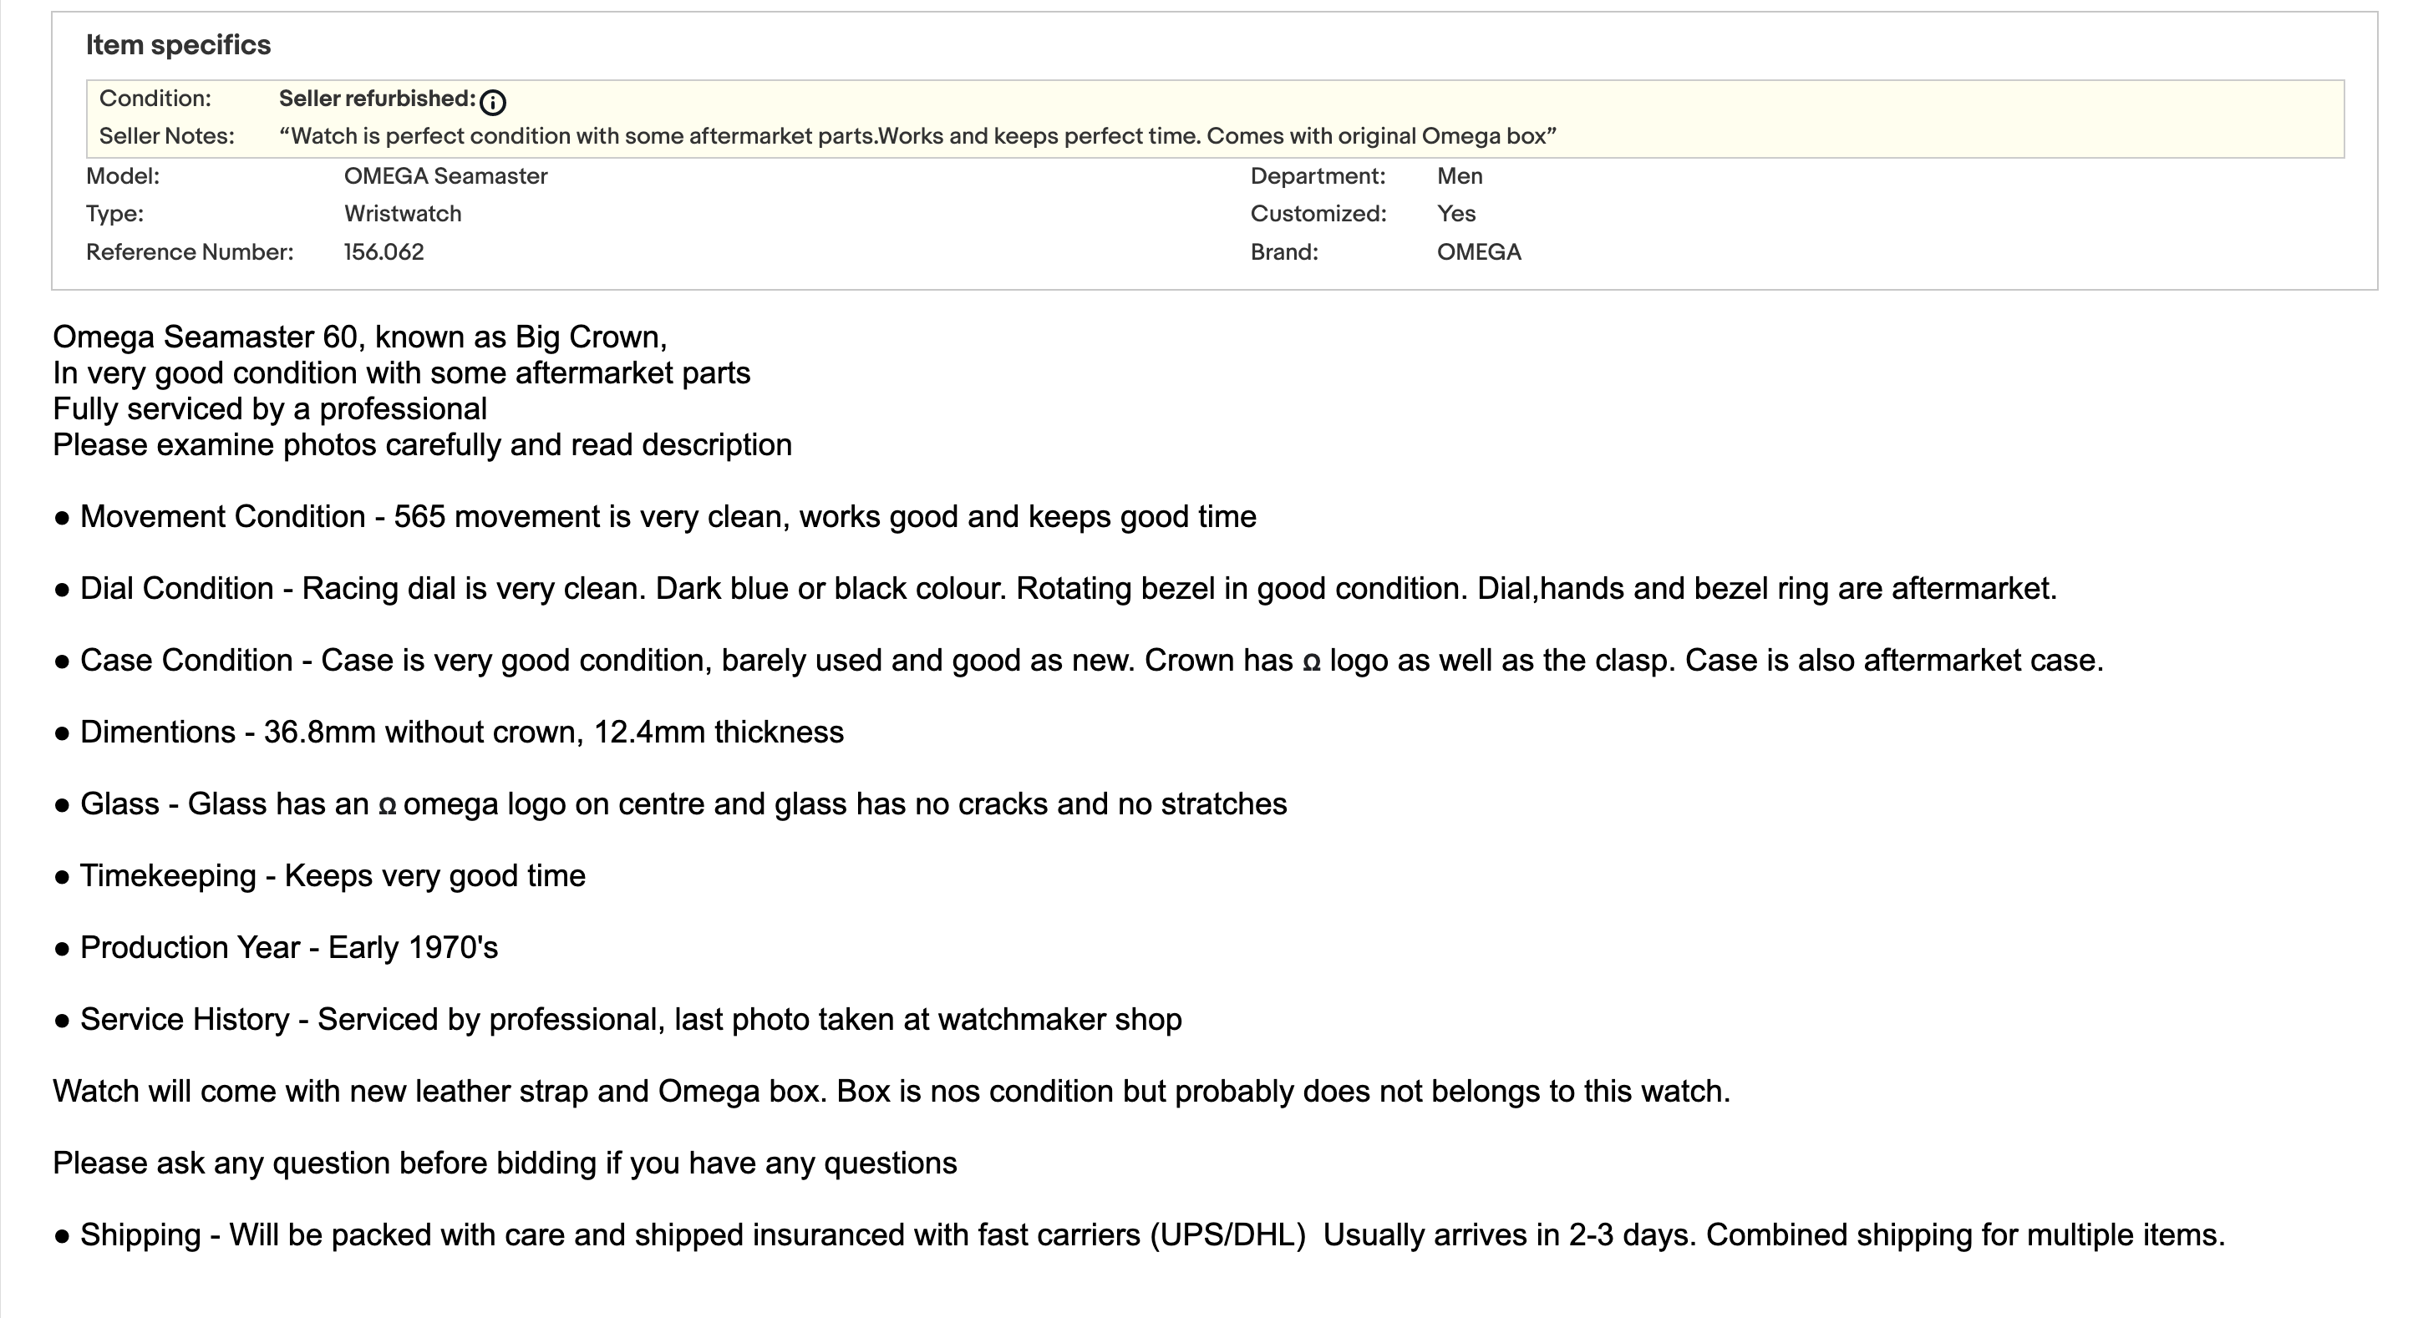This screenshot has height=1318, width=2418.
Task: Click the reference number 156.062
Action: pos(383,252)
